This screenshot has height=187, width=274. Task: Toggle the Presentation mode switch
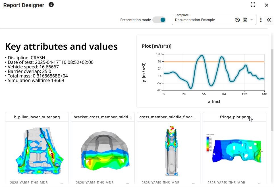(159, 20)
